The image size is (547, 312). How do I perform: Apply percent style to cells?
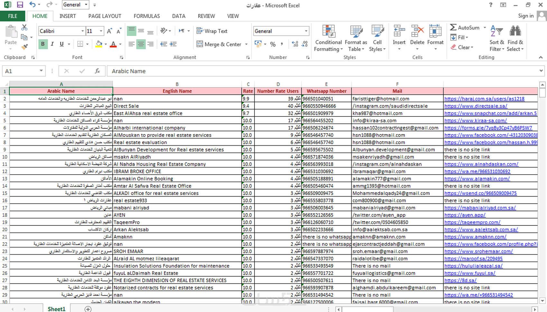(x=273, y=44)
